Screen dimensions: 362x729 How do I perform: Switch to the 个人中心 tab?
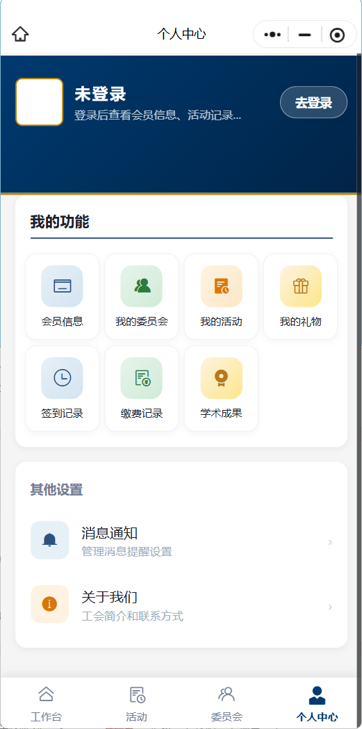click(x=317, y=703)
